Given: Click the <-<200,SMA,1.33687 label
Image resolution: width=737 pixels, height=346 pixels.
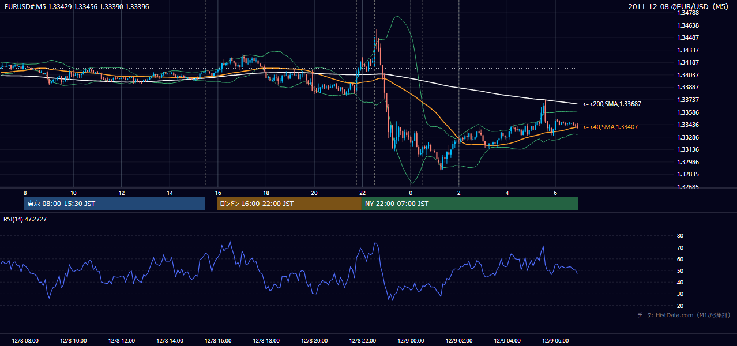Looking at the screenshot, I should pos(611,104).
